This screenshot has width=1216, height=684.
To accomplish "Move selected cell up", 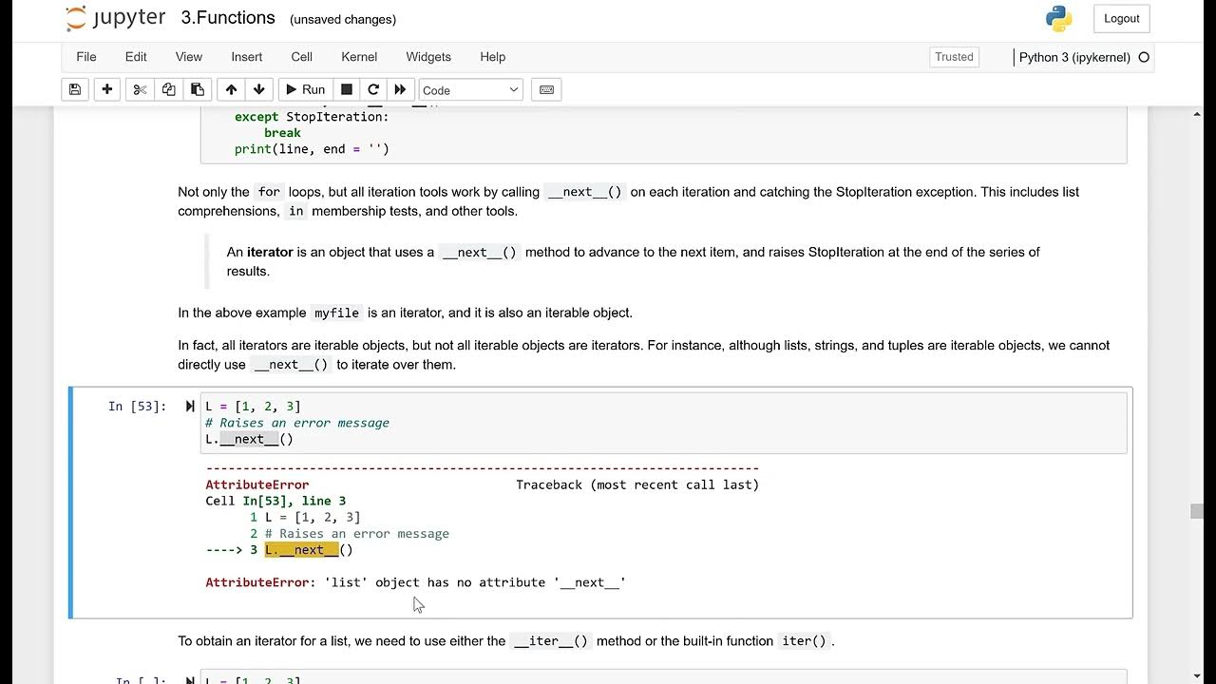I will [x=231, y=89].
